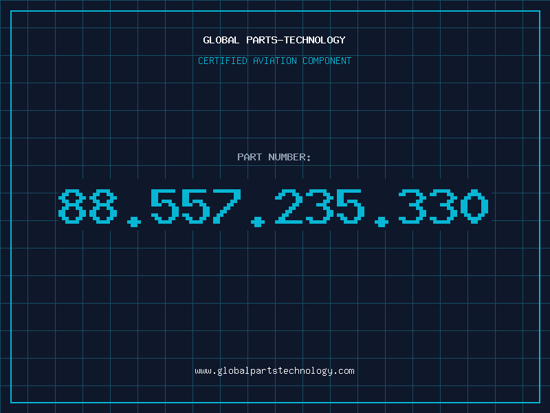
Task: Open the www.globalpartstechnology.com link
Action: coord(274,371)
